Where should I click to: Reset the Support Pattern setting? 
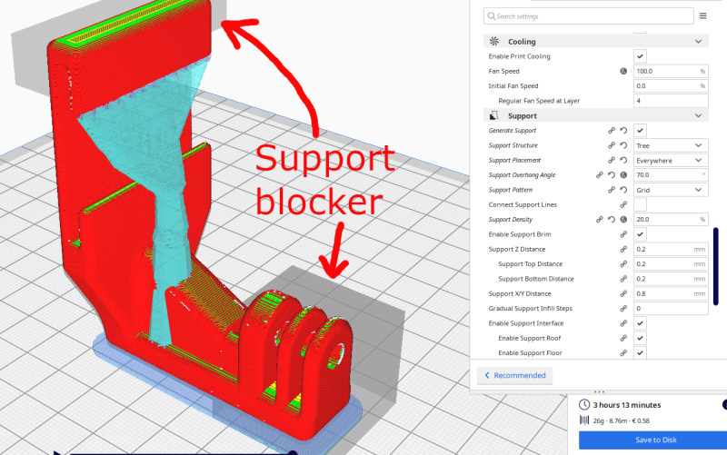(x=623, y=190)
